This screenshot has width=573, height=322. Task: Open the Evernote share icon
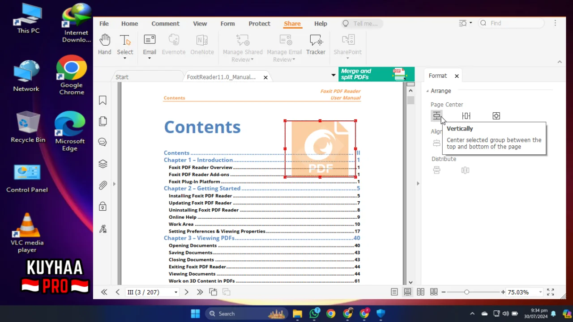click(x=174, y=45)
